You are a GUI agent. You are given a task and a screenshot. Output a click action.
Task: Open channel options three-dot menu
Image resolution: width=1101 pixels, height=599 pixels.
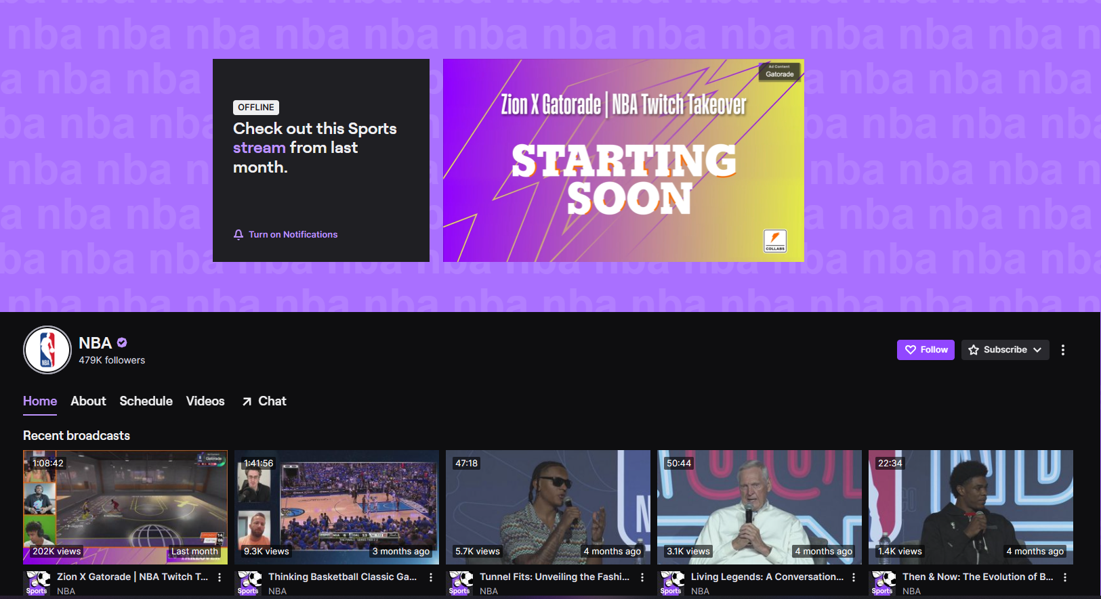(x=1062, y=350)
